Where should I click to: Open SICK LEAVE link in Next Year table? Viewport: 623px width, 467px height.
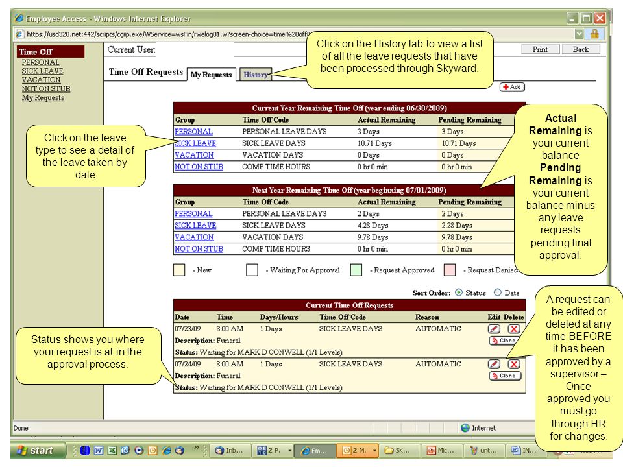tap(195, 226)
